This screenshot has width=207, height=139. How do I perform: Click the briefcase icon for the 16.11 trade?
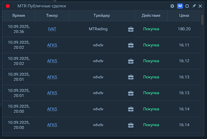131,45
